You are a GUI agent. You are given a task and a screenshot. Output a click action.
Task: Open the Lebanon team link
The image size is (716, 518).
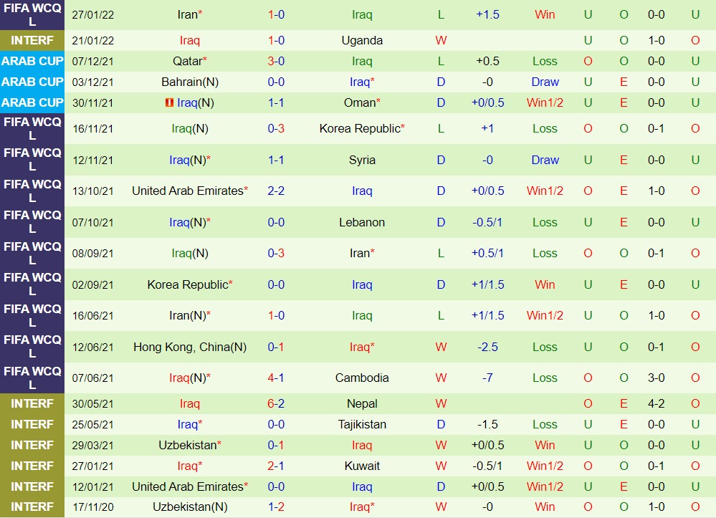click(x=362, y=222)
